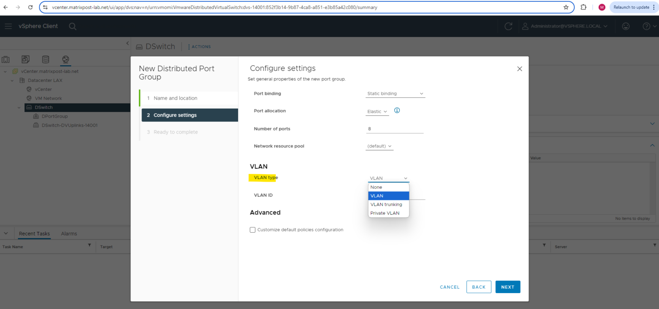Open the Port binding dropdown
Viewport: 659px width, 309px height.
click(x=394, y=93)
